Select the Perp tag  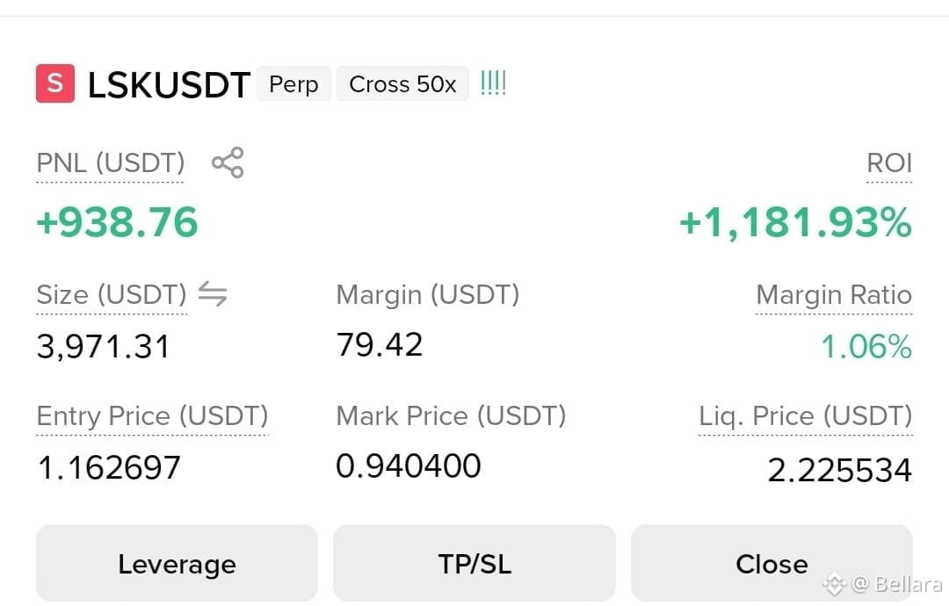pyautogui.click(x=293, y=83)
